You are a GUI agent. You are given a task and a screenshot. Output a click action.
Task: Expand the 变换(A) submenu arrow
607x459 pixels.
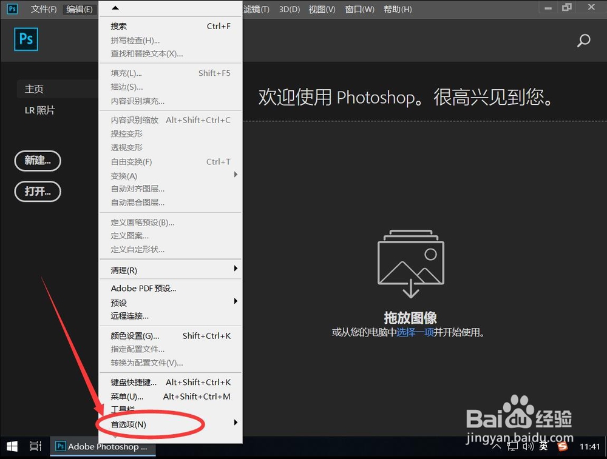tap(236, 175)
